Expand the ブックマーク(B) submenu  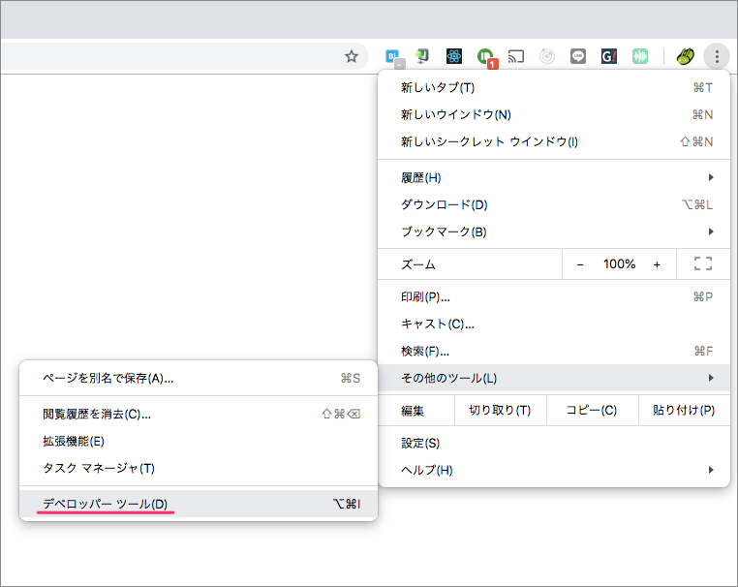pyautogui.click(x=554, y=232)
